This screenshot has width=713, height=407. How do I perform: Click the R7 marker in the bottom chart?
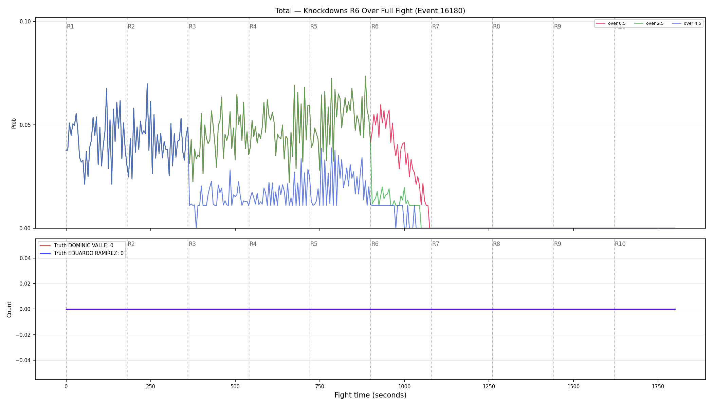click(436, 244)
